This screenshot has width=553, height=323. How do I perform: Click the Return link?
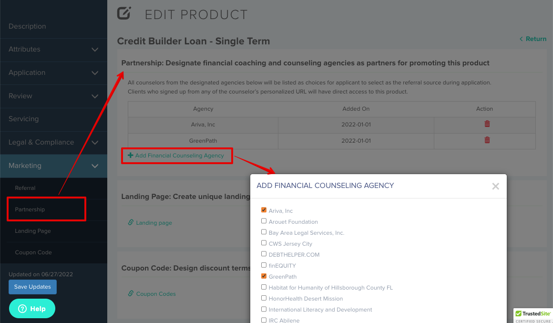533,39
